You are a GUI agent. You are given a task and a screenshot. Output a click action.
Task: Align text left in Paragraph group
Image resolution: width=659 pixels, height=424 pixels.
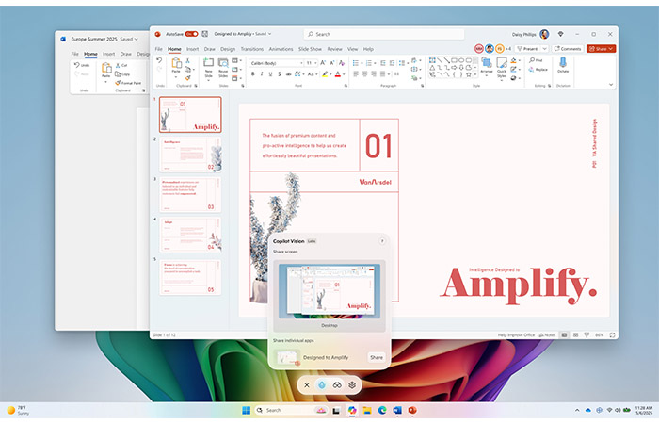356,74
